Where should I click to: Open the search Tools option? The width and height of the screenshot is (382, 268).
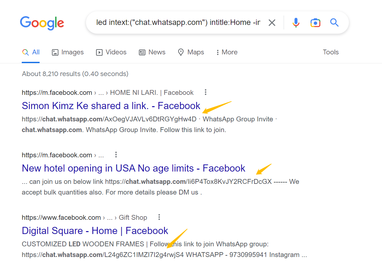[x=331, y=52]
